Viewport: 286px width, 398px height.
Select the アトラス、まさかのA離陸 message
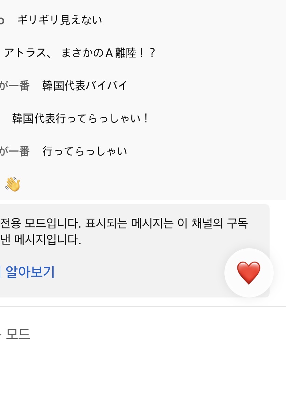click(x=80, y=53)
